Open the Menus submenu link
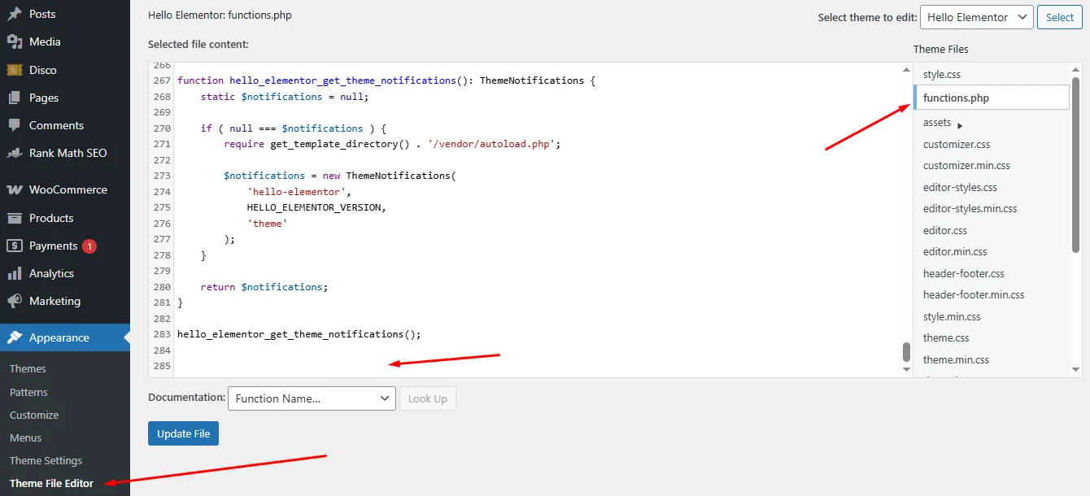This screenshot has width=1090, height=496. pos(25,437)
